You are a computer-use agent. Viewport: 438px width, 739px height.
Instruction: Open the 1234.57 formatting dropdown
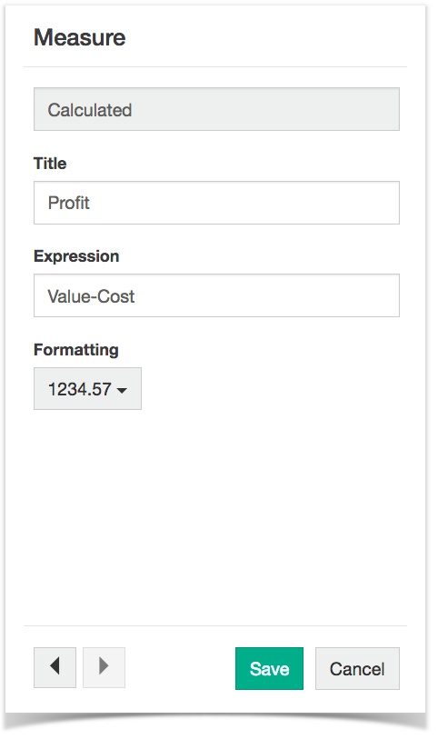(x=87, y=389)
